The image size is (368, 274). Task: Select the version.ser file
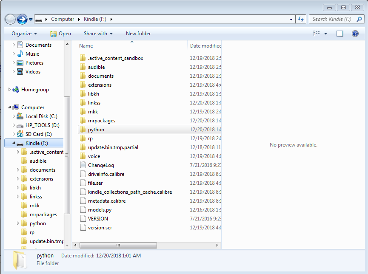click(100, 228)
